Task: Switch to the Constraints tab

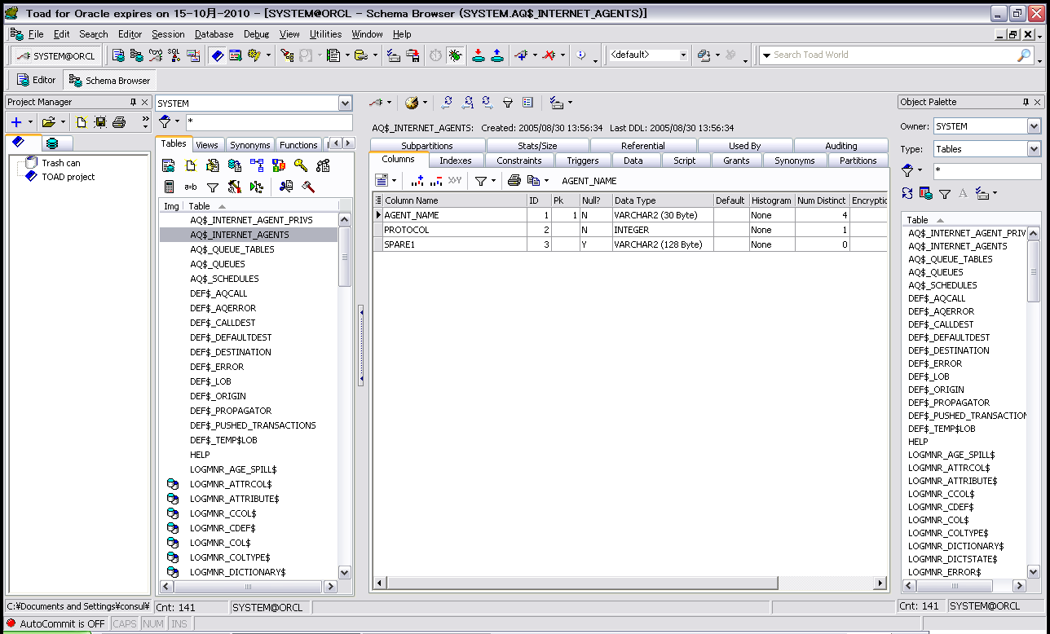Action: (x=518, y=161)
